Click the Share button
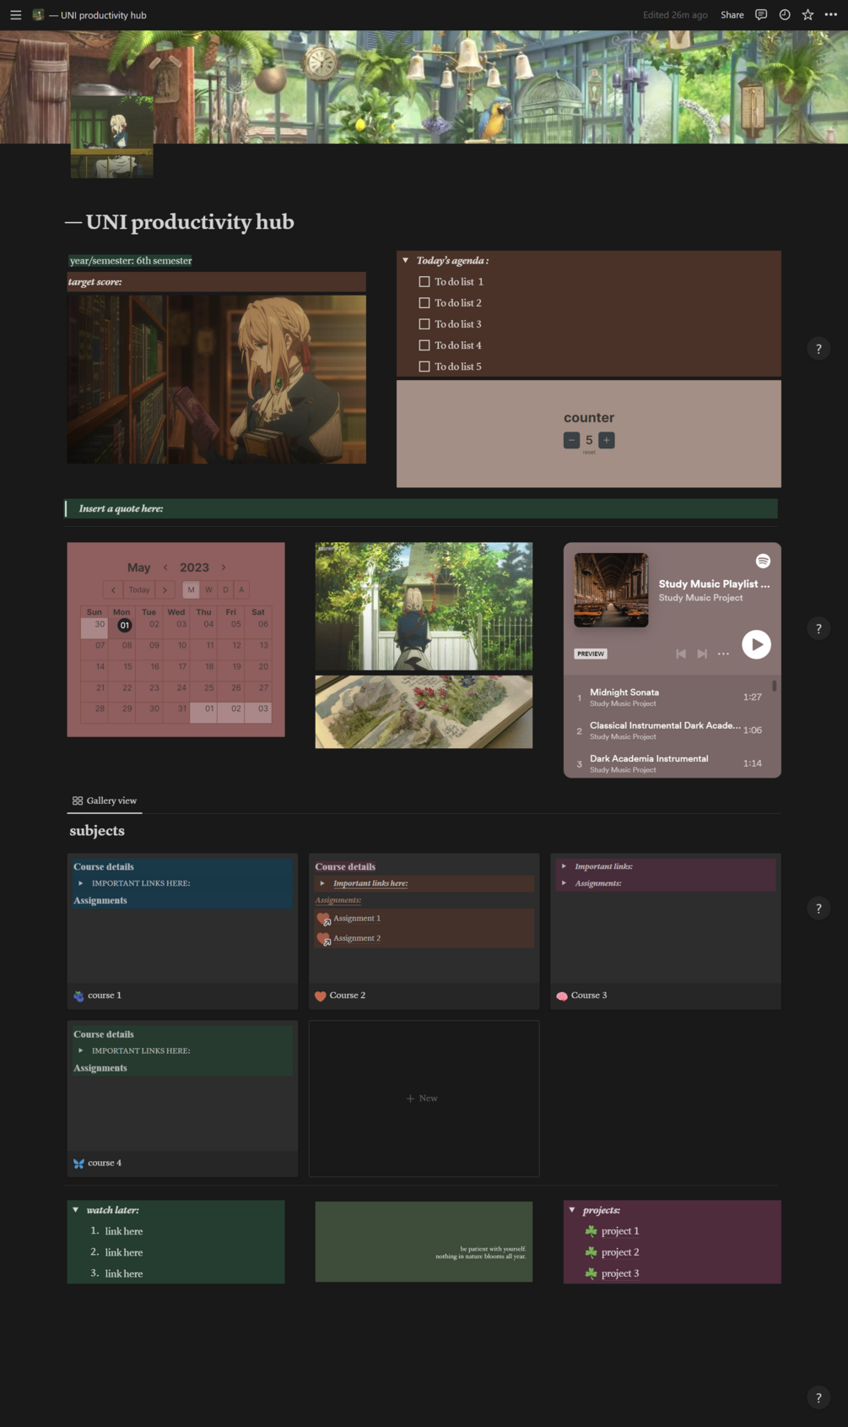848x1427 pixels. pos(732,15)
